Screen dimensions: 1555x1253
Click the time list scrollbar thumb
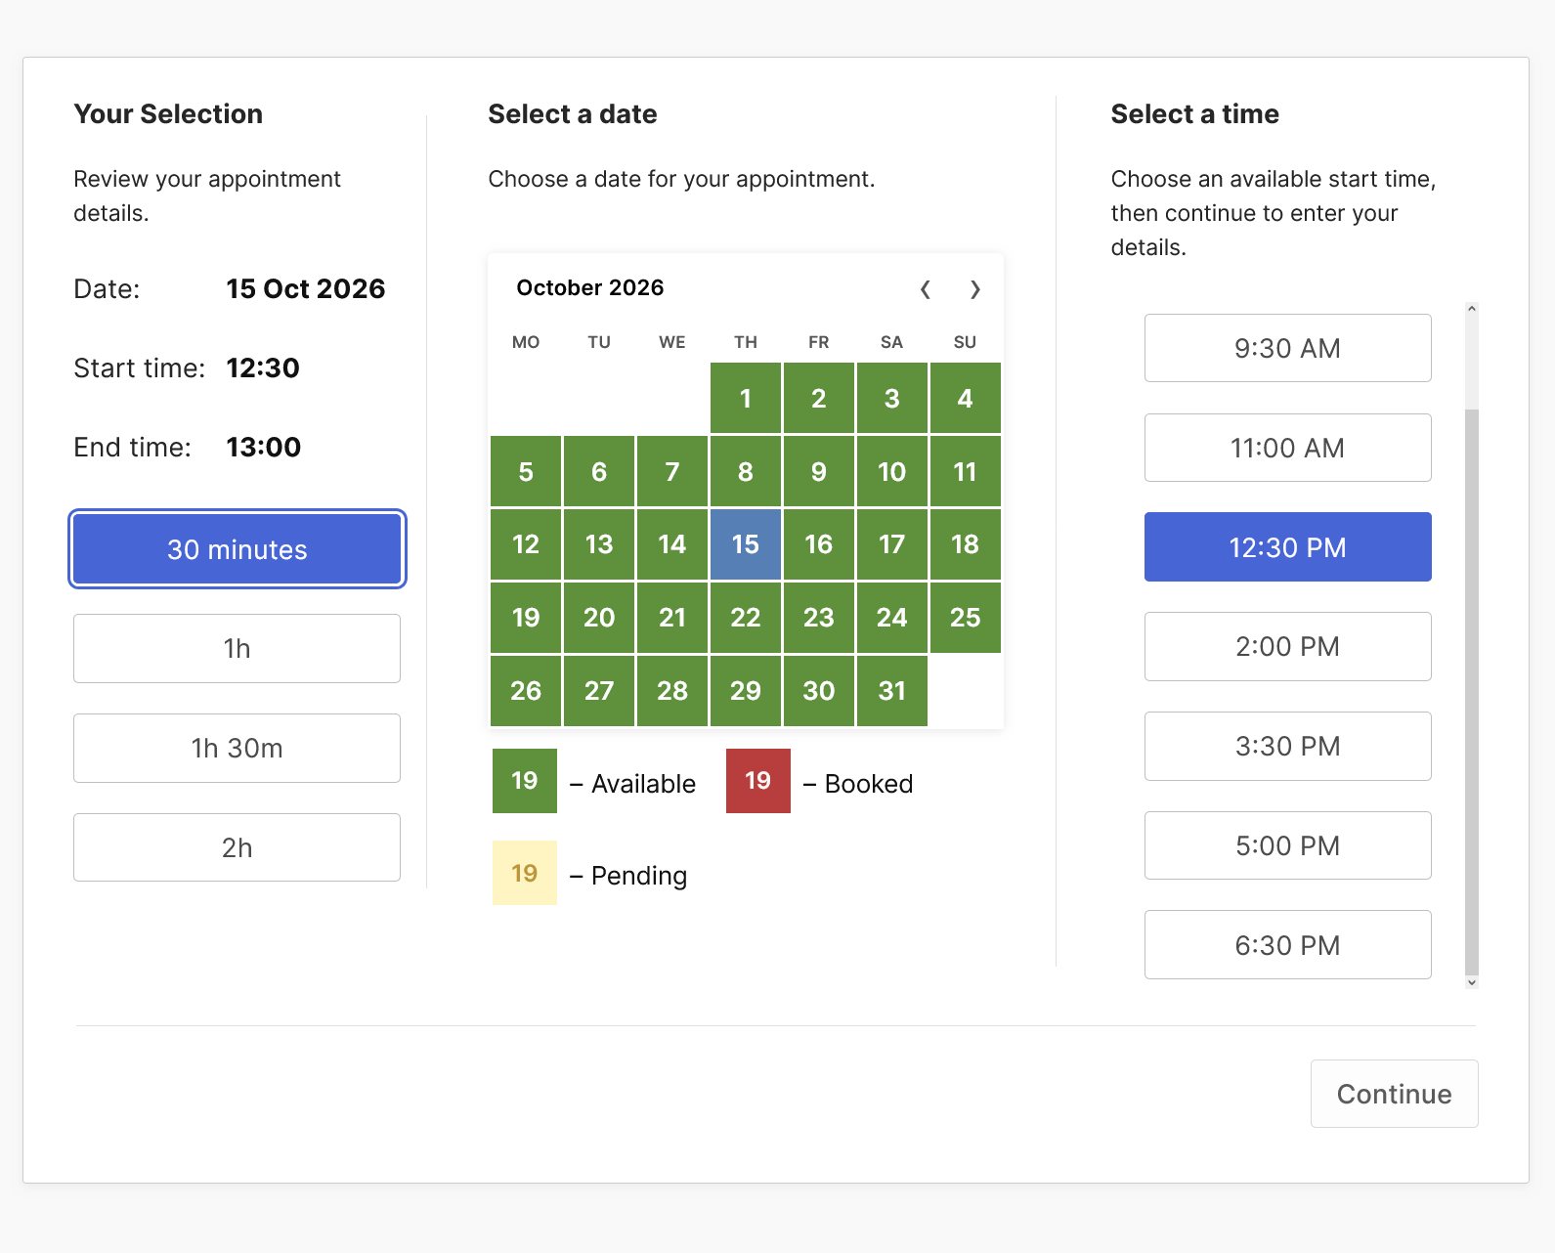(x=1472, y=692)
